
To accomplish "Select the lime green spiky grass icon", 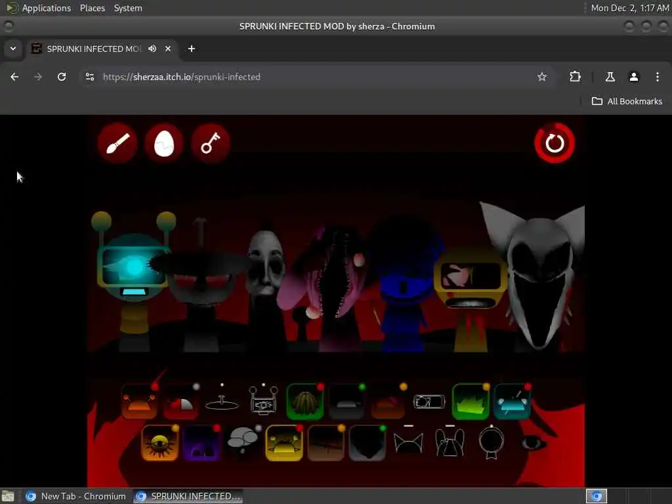I will point(471,402).
